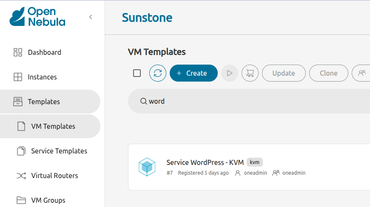This screenshot has height=207, width=370.
Task: Click into the search field containing 'word'
Action: [x=255, y=101]
